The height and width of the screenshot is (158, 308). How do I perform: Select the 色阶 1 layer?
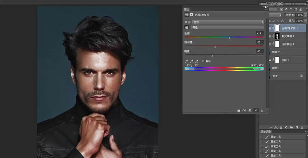(287, 60)
